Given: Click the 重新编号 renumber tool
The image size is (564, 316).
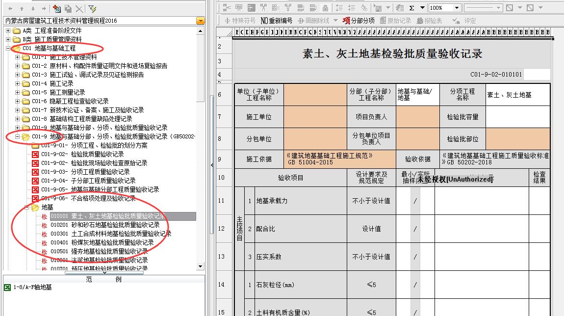Looking at the screenshot, I should 276,21.
